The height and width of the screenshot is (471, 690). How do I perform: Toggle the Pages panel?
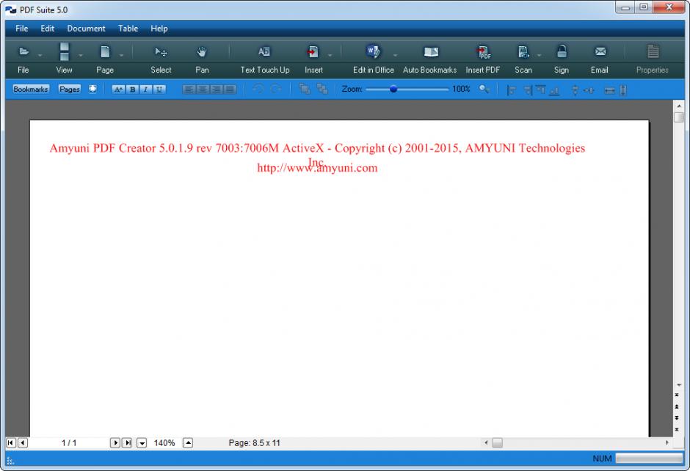click(70, 89)
